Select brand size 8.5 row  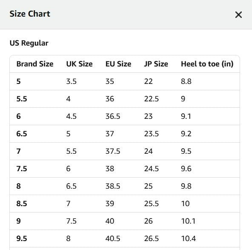pyautogui.click(x=125, y=204)
